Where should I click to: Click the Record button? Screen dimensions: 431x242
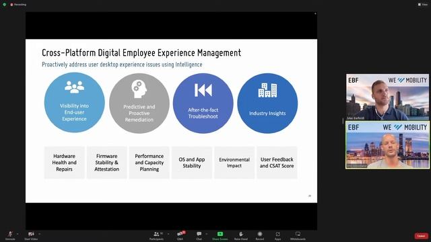click(260, 235)
